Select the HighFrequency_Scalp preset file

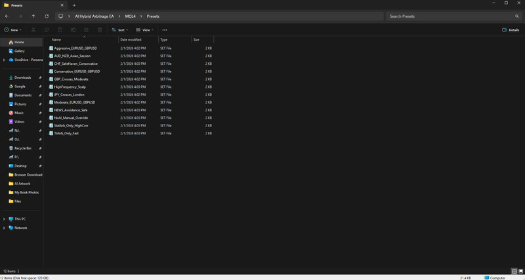70,87
